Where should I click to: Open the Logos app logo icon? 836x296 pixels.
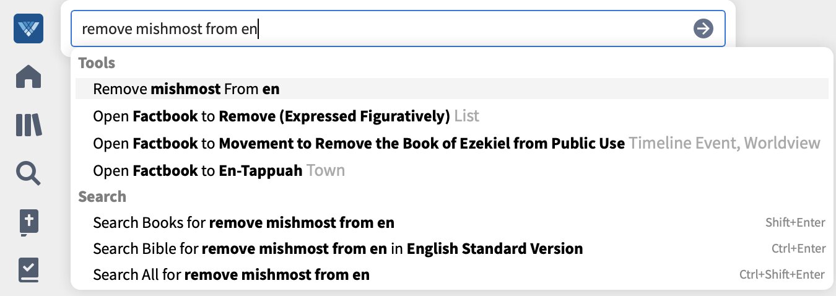coord(28,28)
